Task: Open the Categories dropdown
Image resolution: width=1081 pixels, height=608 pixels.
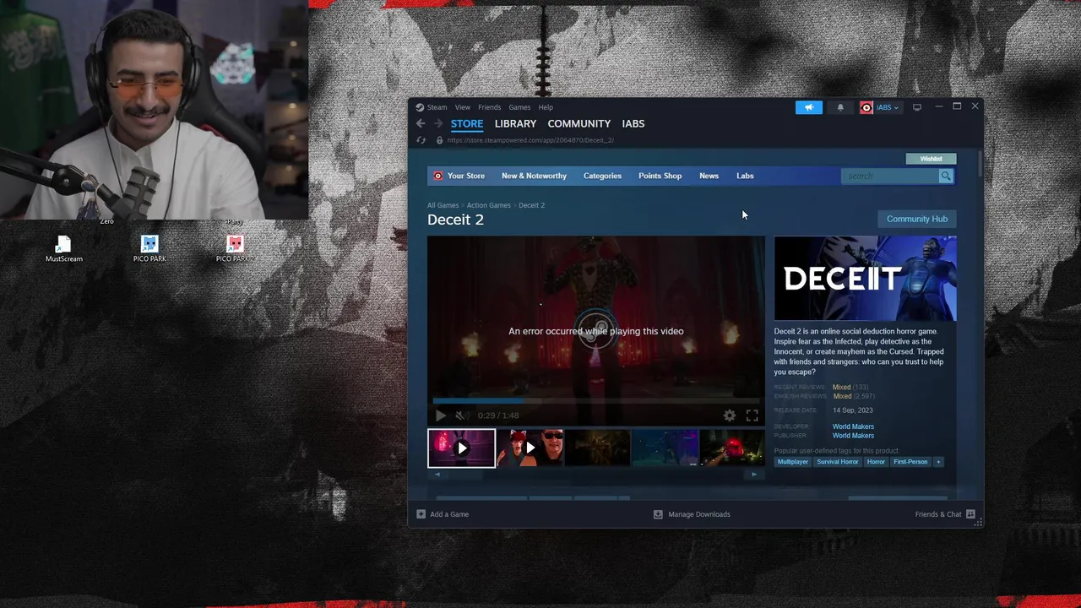Action: [x=602, y=176]
